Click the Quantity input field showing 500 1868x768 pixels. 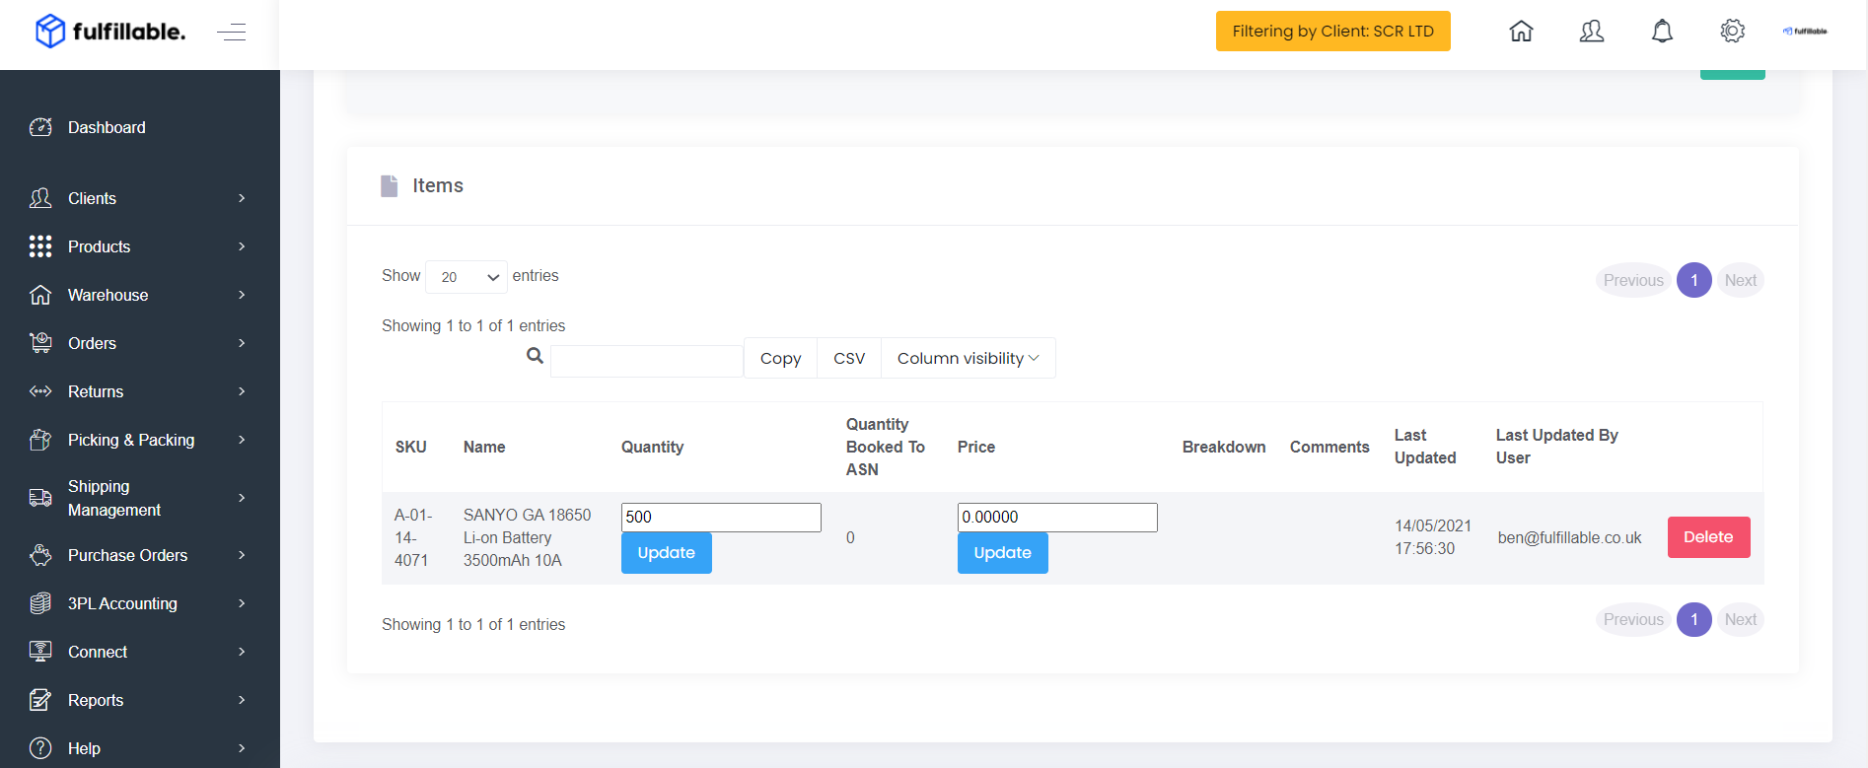click(721, 518)
